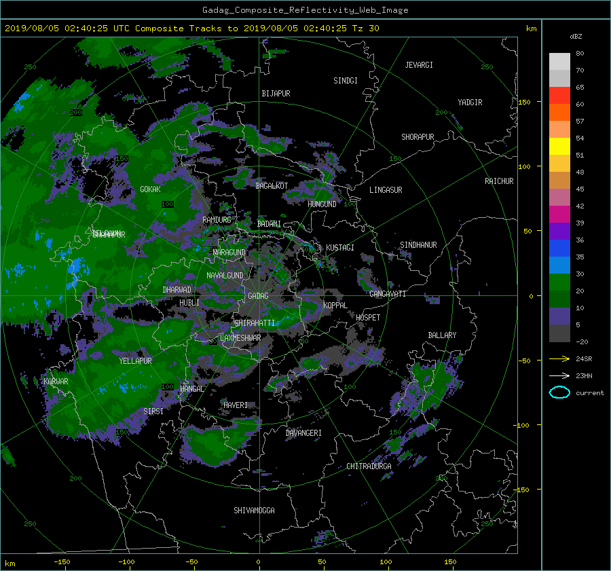
Task: Click the DAVANGERI label
Action: [x=303, y=433]
